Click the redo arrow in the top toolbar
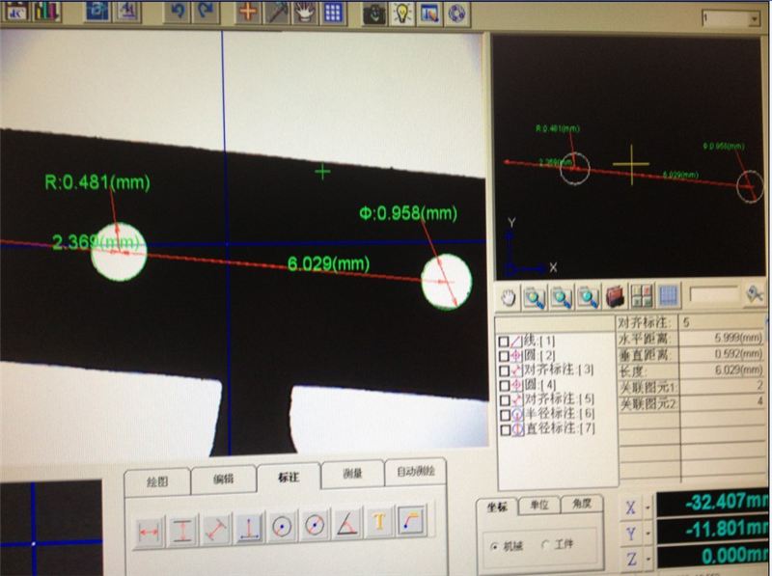772x576 pixels. (x=206, y=12)
